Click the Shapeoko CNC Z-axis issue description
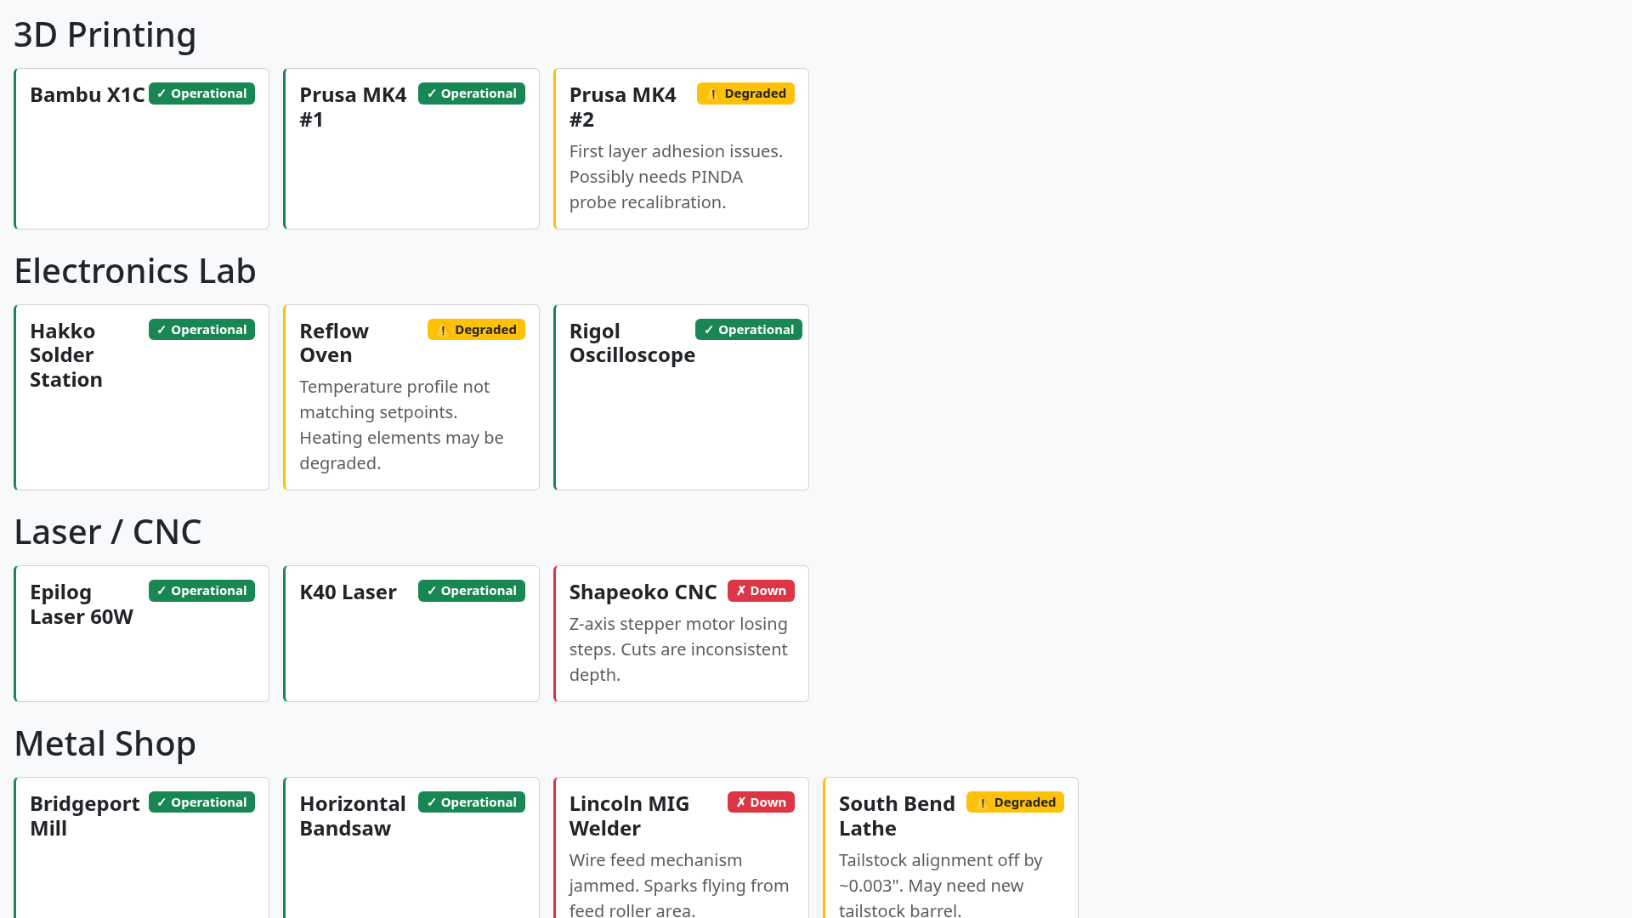 [x=678, y=649]
